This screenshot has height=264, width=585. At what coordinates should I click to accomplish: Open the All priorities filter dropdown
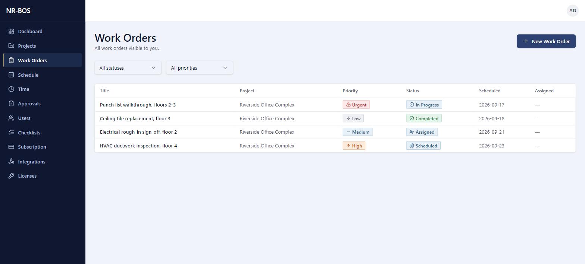click(200, 68)
